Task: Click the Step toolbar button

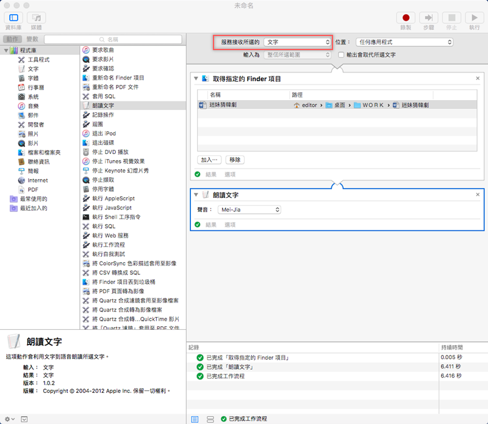Action: click(x=429, y=18)
